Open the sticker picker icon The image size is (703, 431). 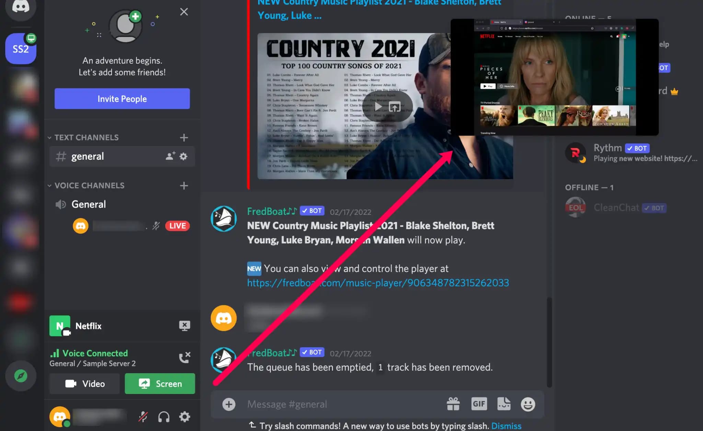click(504, 404)
